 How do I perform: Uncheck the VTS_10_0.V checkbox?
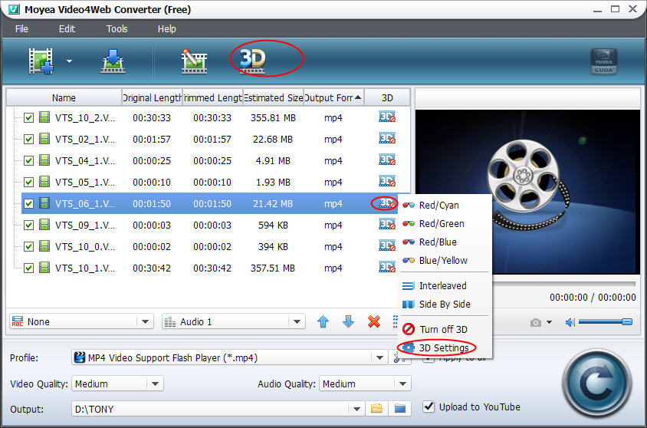click(28, 246)
